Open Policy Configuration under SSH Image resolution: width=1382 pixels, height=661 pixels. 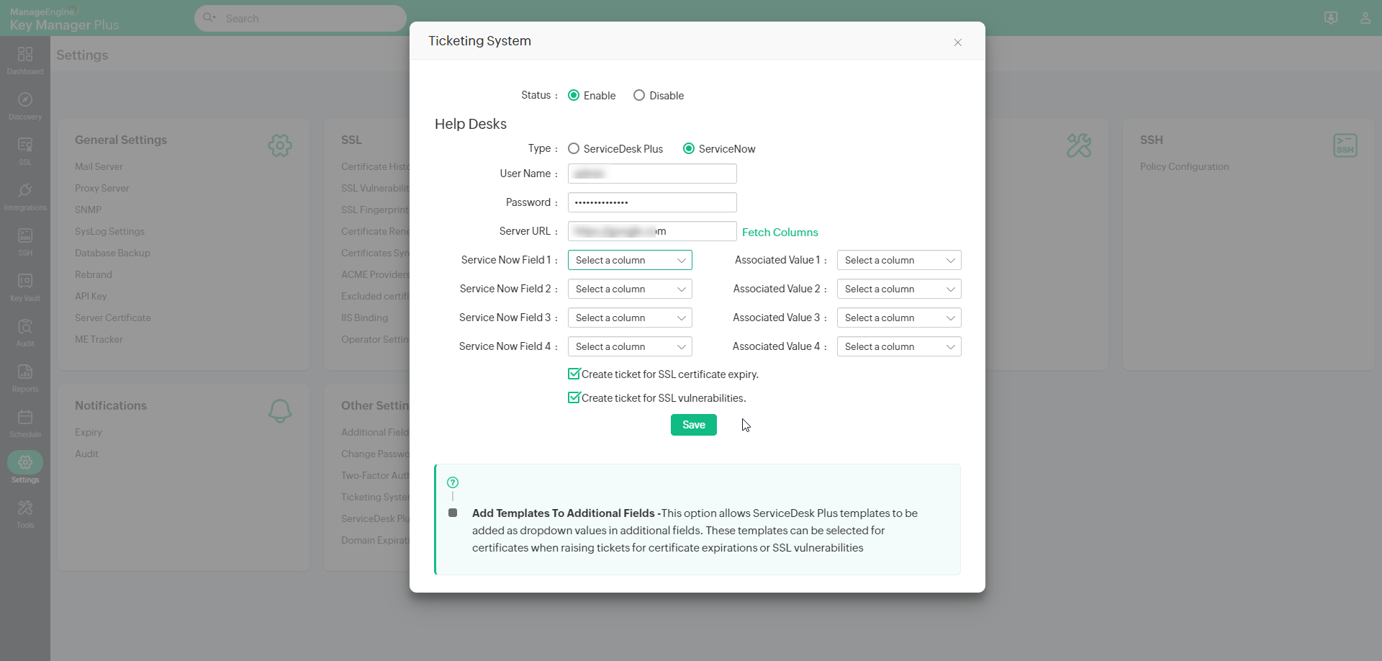1185,166
